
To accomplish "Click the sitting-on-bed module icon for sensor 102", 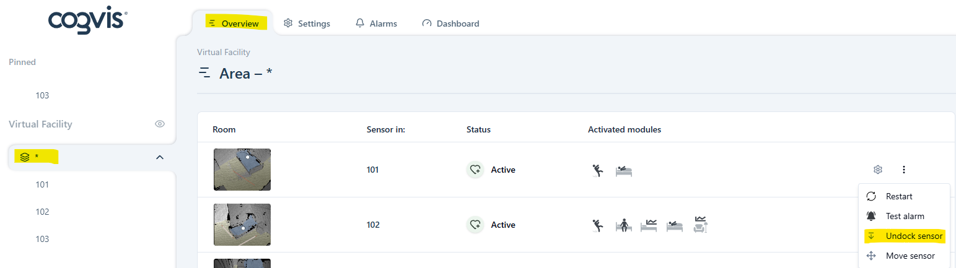I will [623, 225].
